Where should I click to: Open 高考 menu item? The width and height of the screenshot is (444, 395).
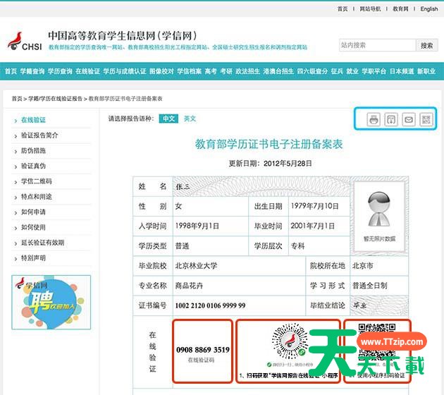pos(211,71)
